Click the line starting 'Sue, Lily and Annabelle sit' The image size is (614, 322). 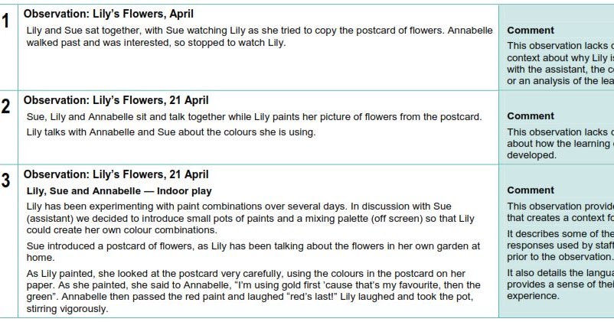254,117
